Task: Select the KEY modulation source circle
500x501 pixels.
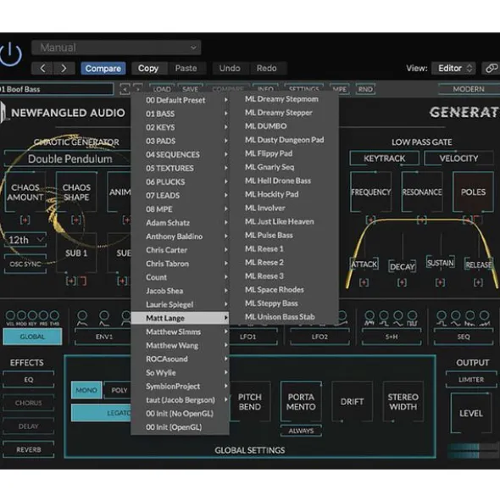Action: (32, 315)
